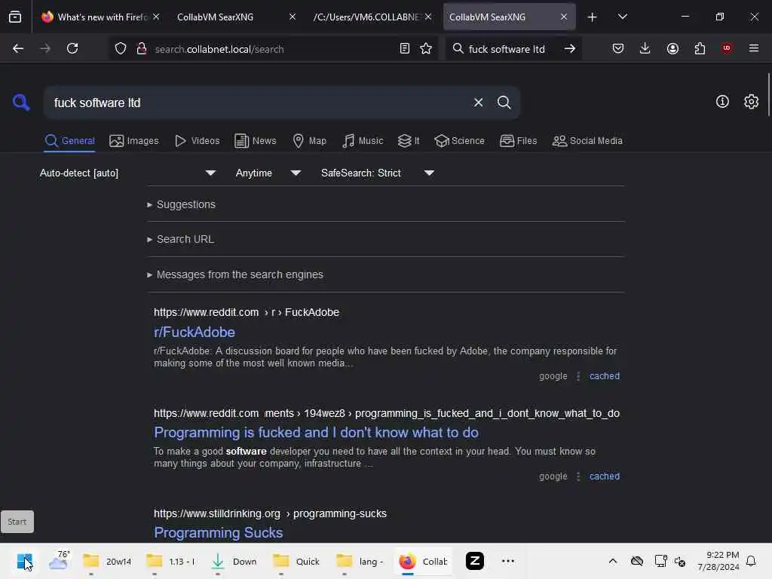
Task: Select the Music search category
Action: [363, 141]
